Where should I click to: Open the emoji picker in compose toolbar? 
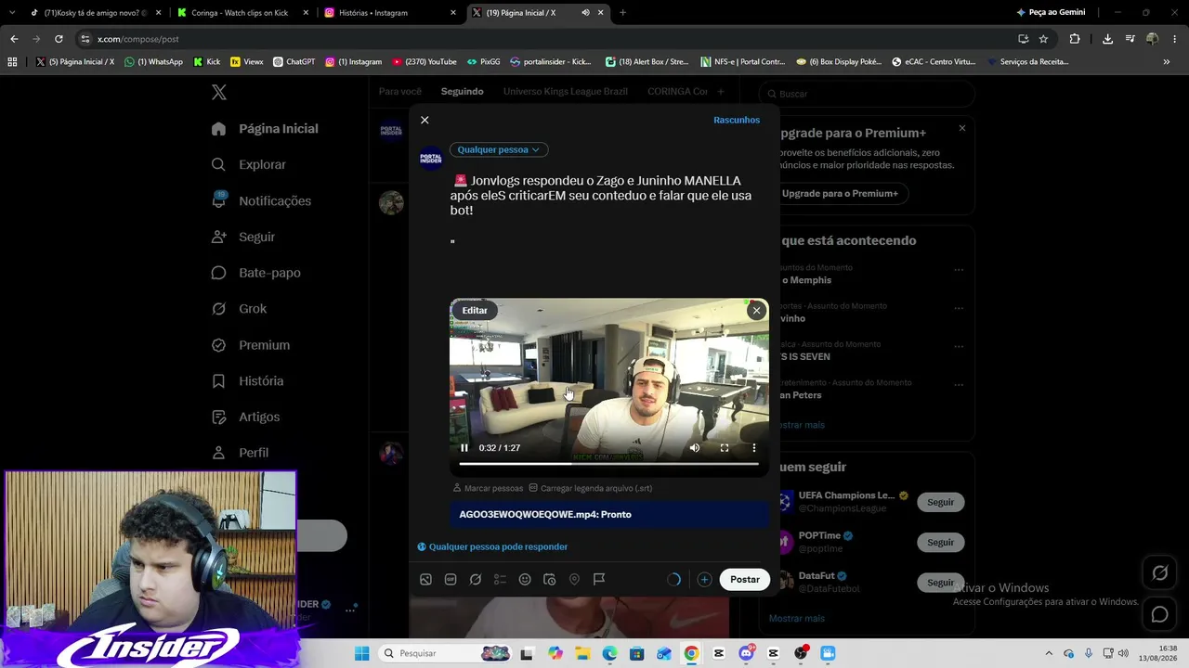(x=525, y=580)
